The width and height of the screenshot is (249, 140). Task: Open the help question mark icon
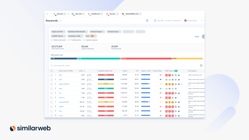click(x=147, y=21)
